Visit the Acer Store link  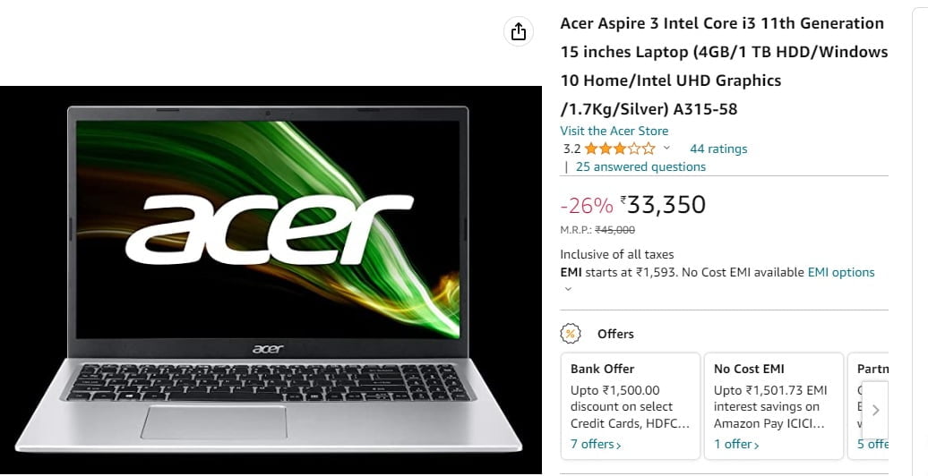[x=614, y=131]
